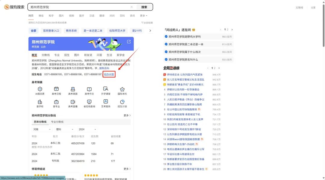
Task: Click the 高考日程 calendar icon
Action: tap(56, 89)
